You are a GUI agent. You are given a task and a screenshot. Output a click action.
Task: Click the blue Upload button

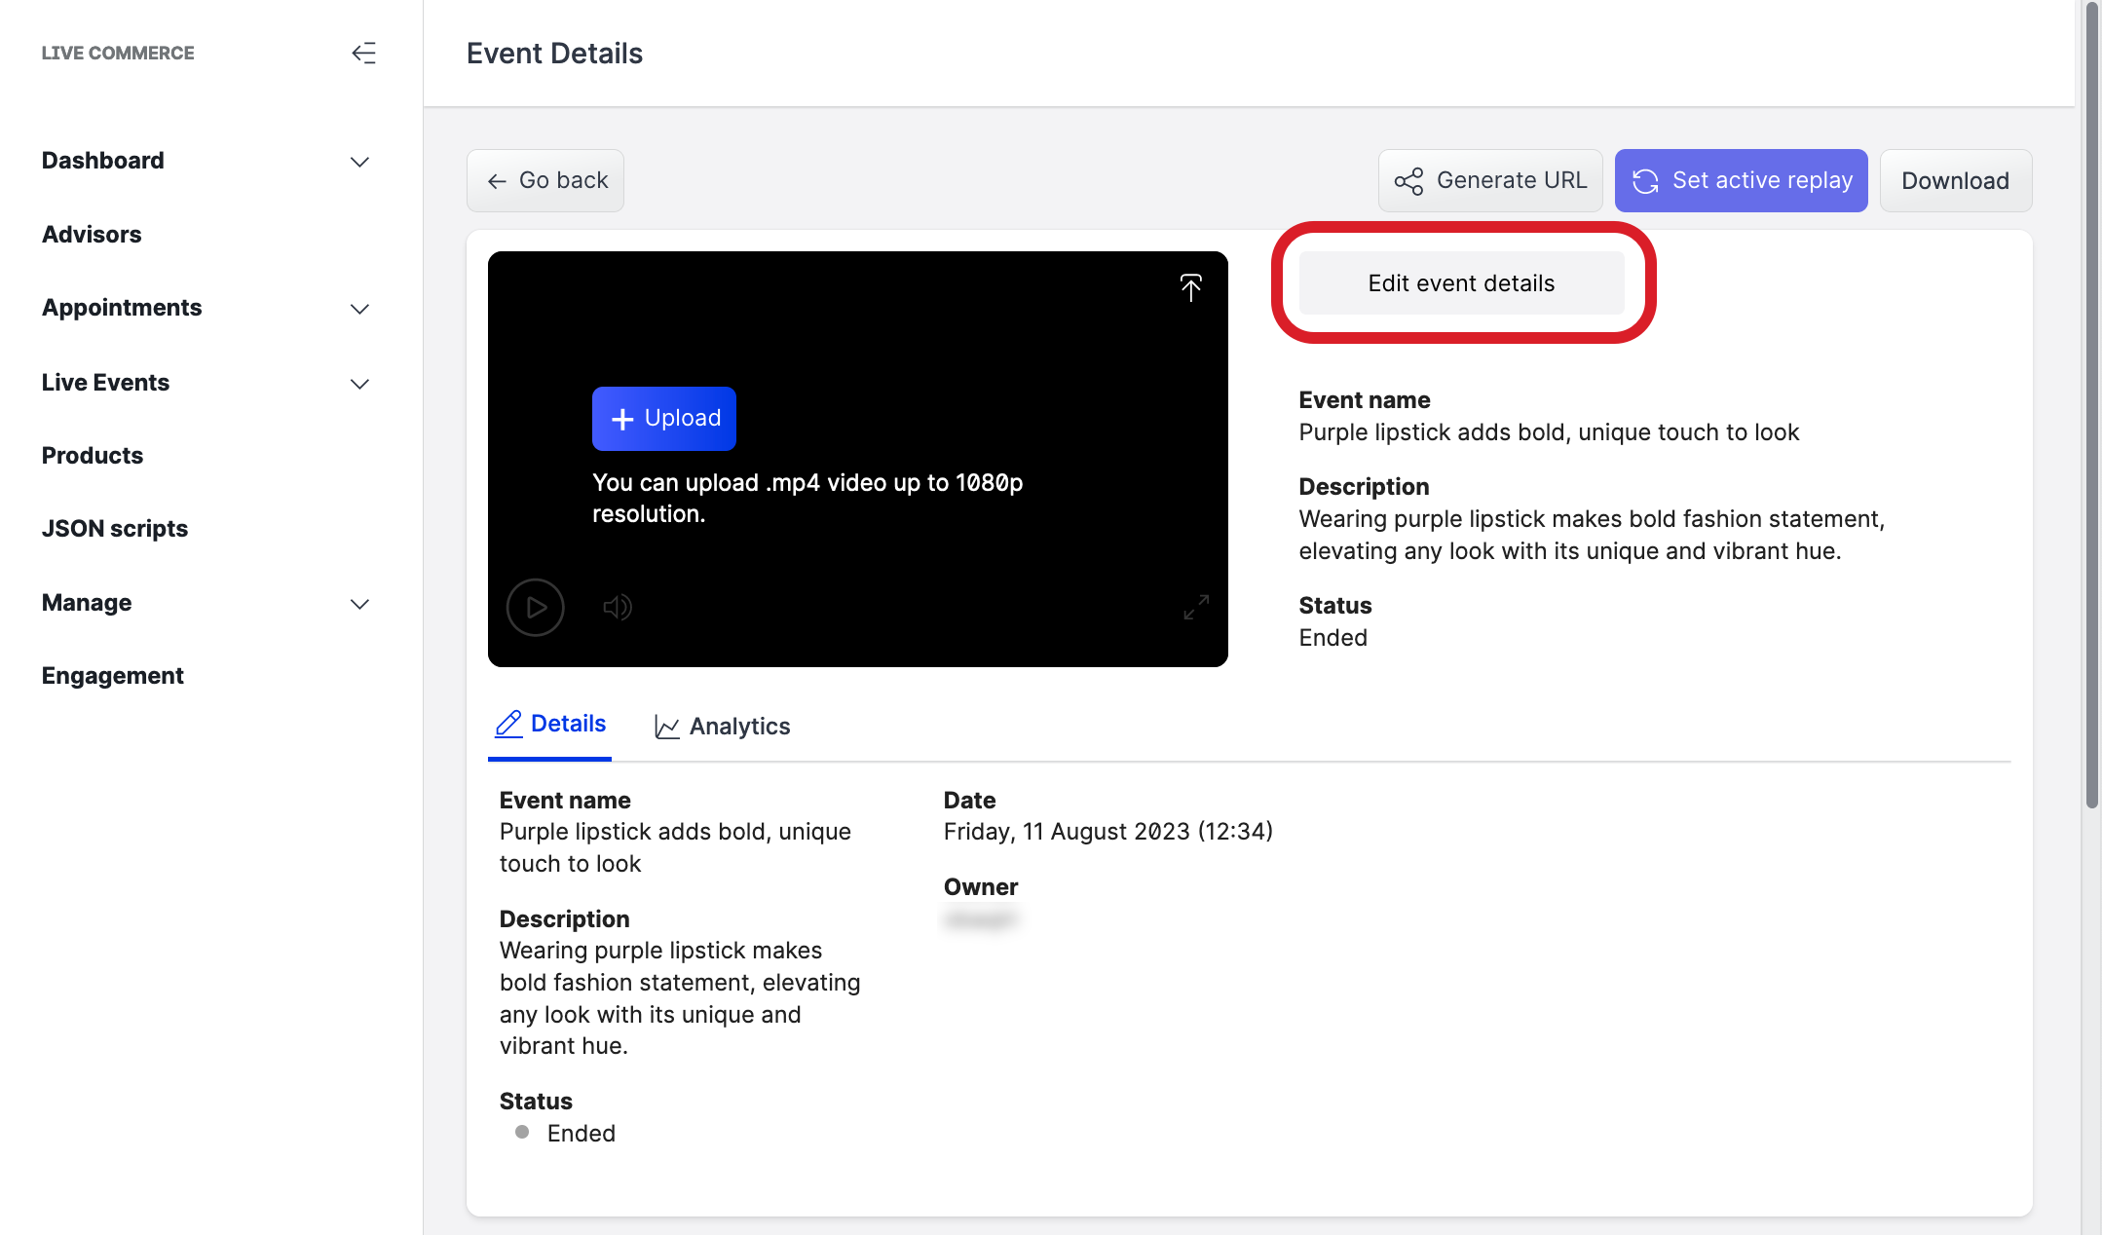click(663, 418)
